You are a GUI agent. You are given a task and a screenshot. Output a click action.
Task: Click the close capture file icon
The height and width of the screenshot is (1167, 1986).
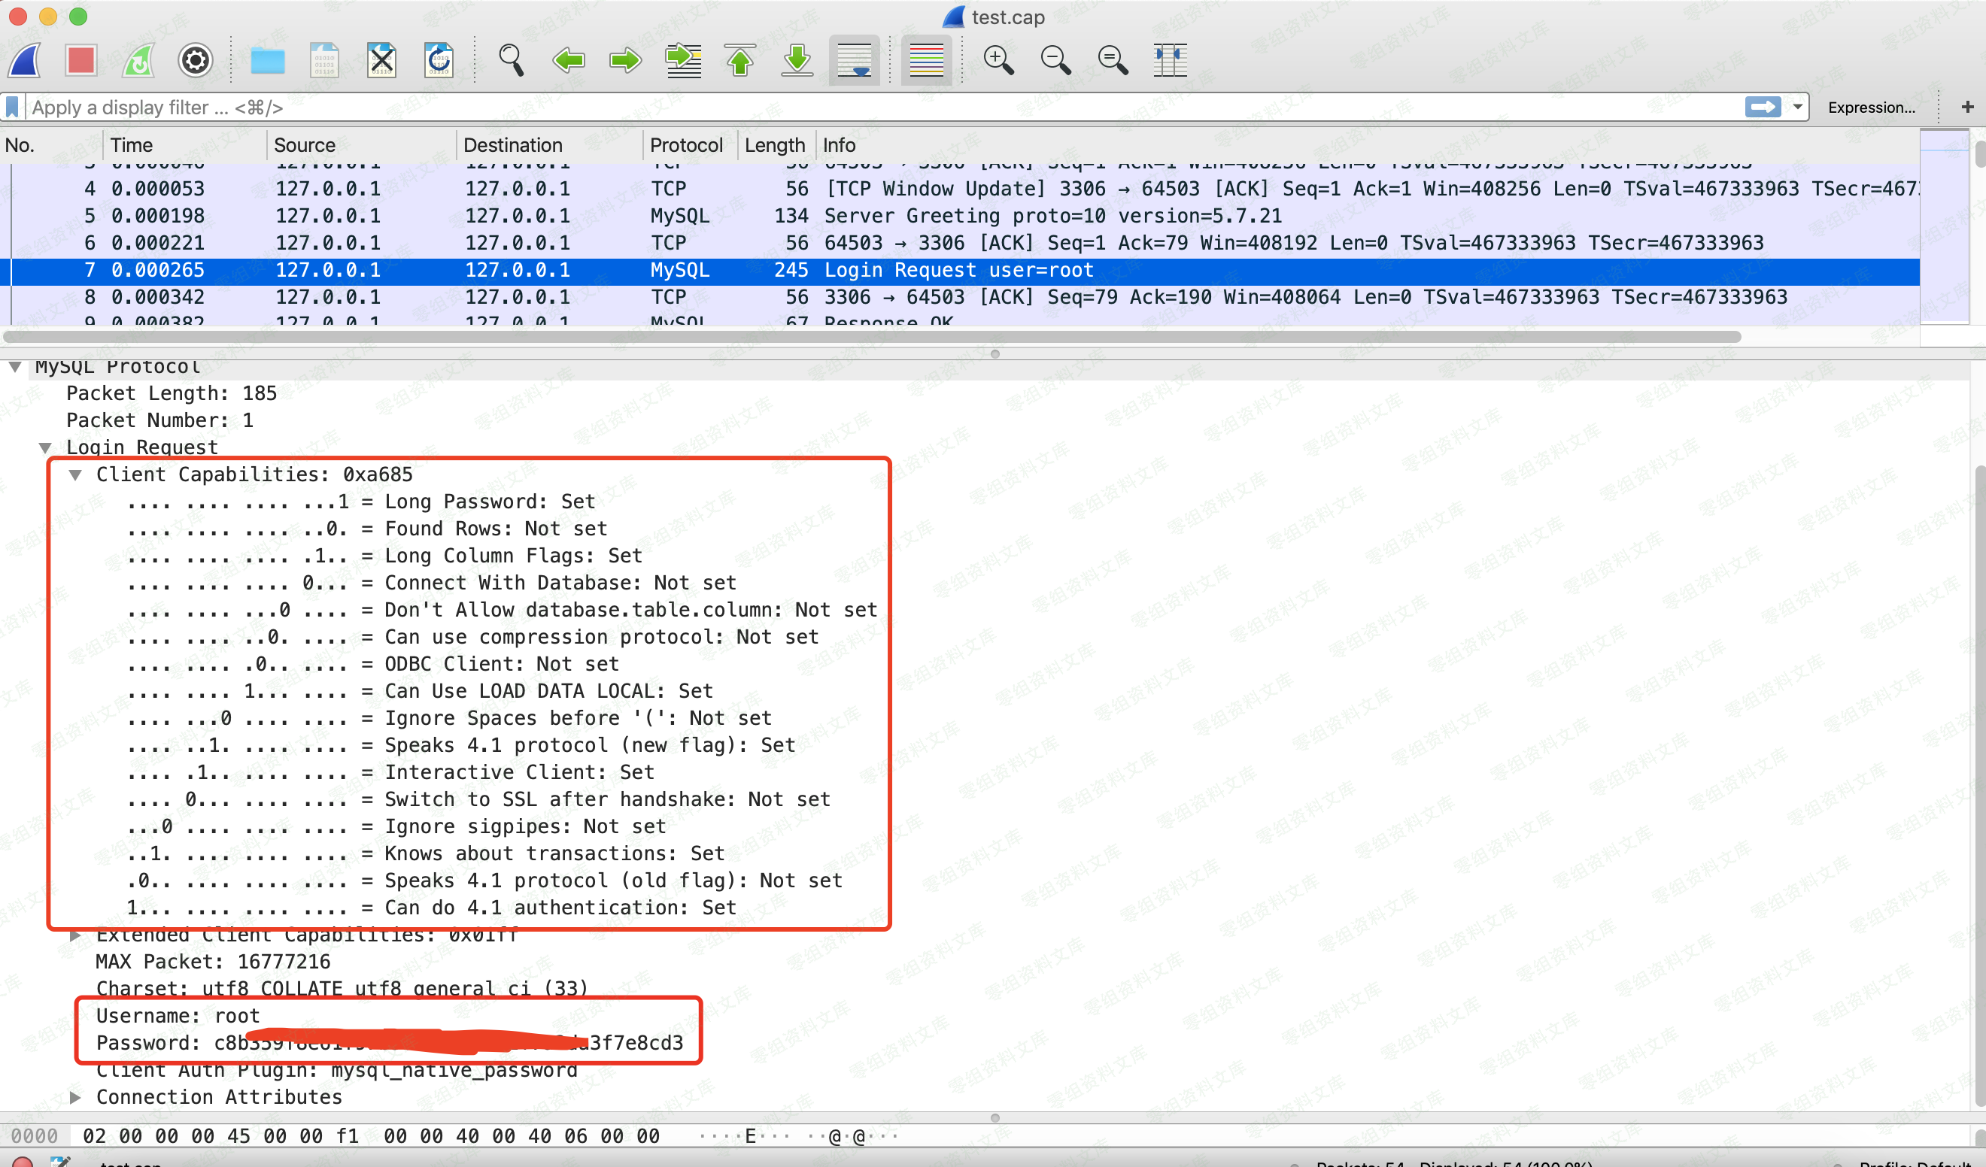(x=381, y=61)
